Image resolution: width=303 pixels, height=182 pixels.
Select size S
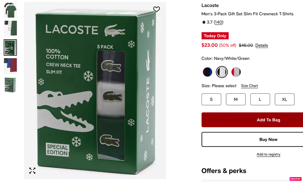(211, 99)
